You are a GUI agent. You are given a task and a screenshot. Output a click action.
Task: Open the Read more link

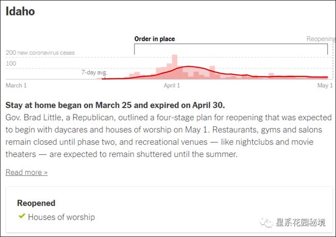click(x=26, y=172)
